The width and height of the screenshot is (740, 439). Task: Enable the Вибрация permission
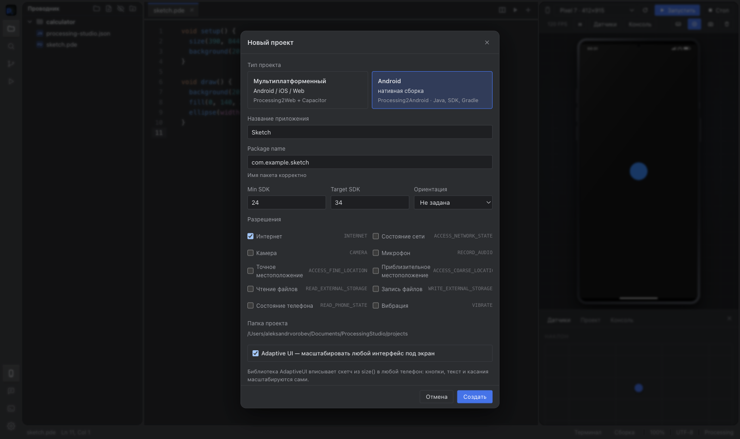click(376, 305)
